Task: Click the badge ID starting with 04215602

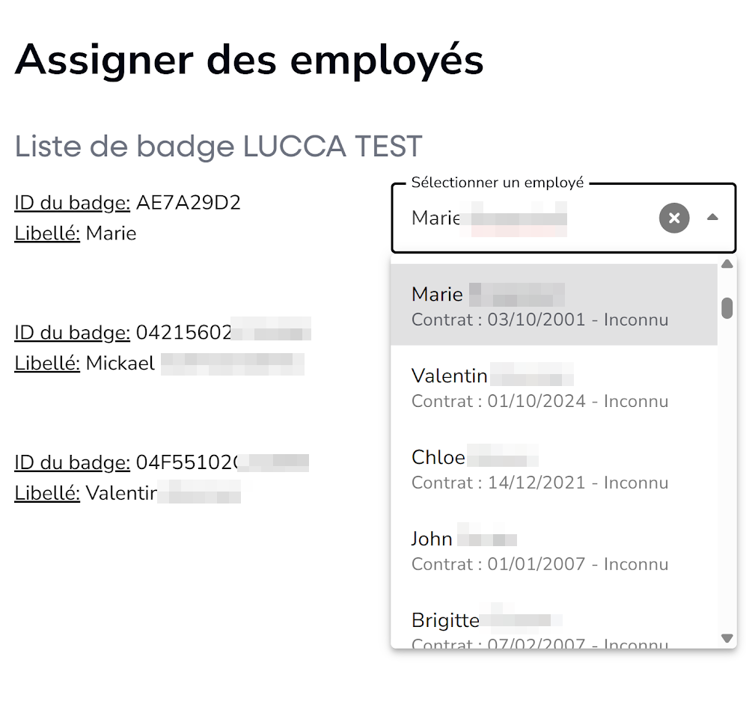Action: coord(184,333)
